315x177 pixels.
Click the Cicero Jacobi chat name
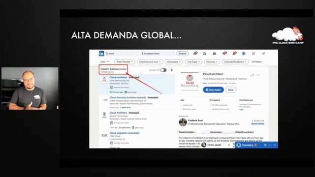tap(214, 145)
